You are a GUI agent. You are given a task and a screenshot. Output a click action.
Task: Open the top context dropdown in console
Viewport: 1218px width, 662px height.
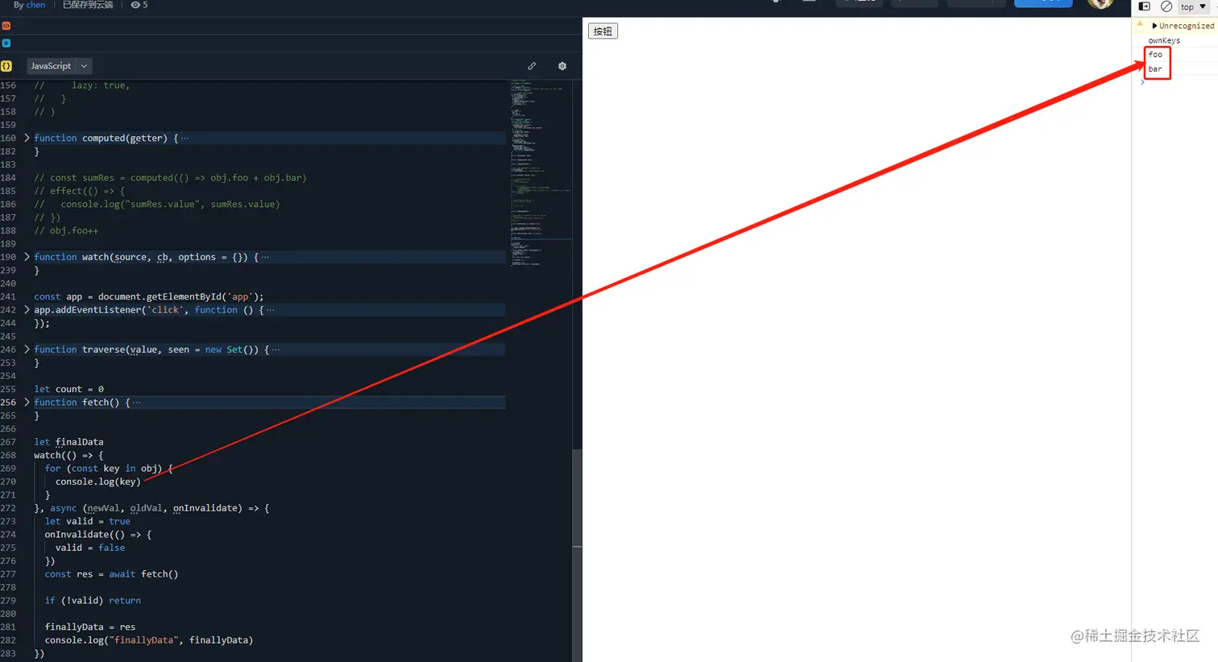pyautogui.click(x=1193, y=6)
